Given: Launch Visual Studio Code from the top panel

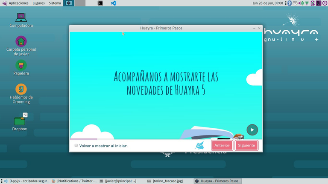Looking at the screenshot, I should coord(114,3).
